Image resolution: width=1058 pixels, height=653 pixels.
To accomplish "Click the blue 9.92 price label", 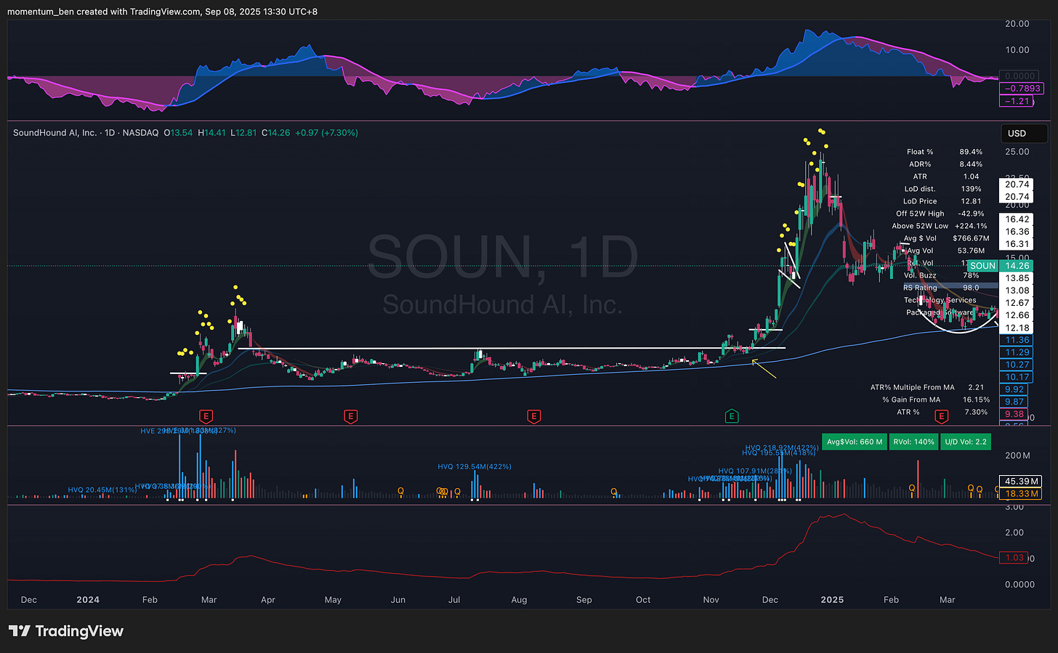I will pos(1014,389).
